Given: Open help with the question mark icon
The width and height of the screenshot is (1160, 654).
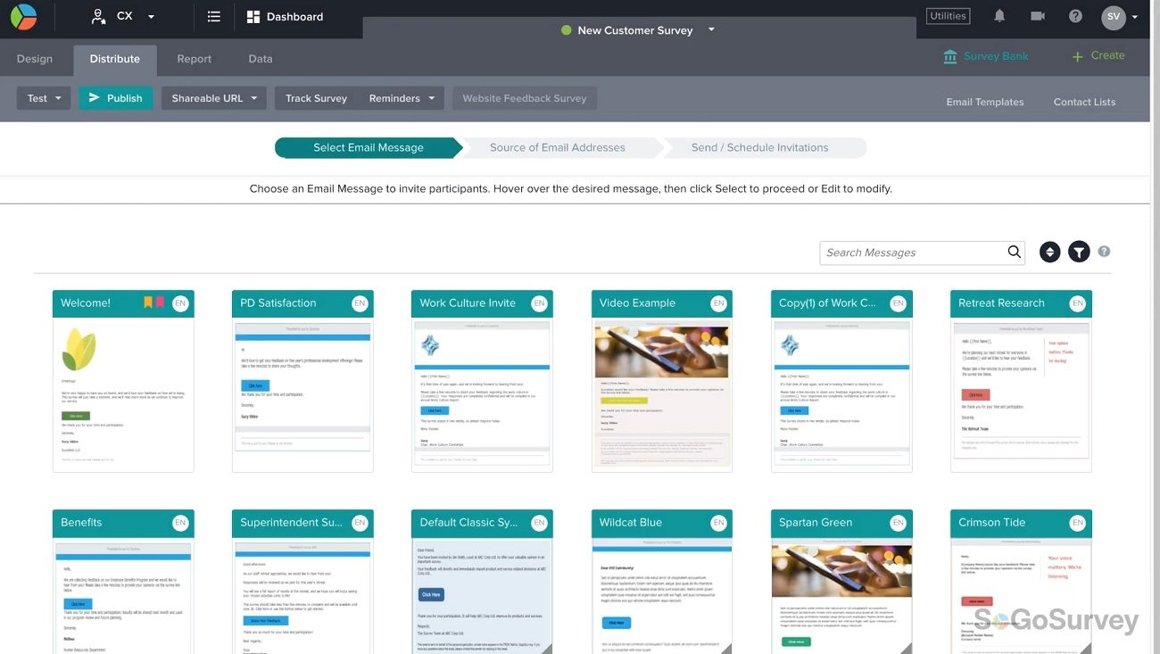Looking at the screenshot, I should pyautogui.click(x=1074, y=14).
